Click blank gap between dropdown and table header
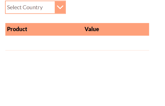165x106 pixels. coord(77,18)
